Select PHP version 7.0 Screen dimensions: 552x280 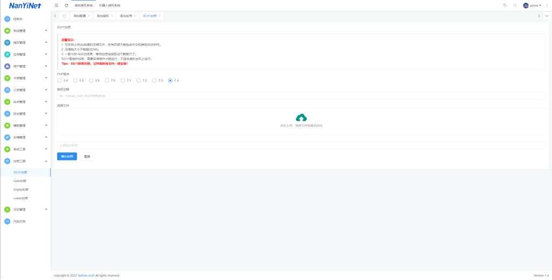point(107,81)
